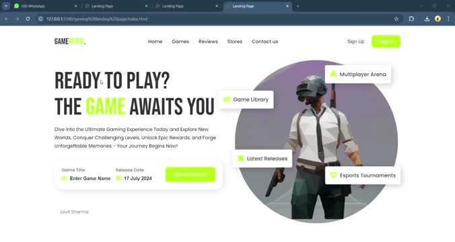Open Contact us in the navbar
This screenshot has width=455, height=242.
point(265,42)
